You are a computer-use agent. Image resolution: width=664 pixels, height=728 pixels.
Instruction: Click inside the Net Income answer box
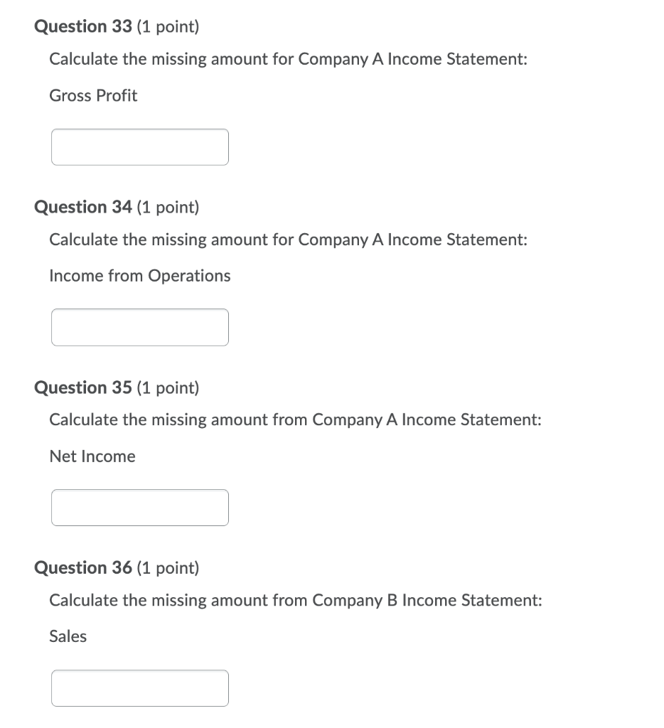point(139,507)
